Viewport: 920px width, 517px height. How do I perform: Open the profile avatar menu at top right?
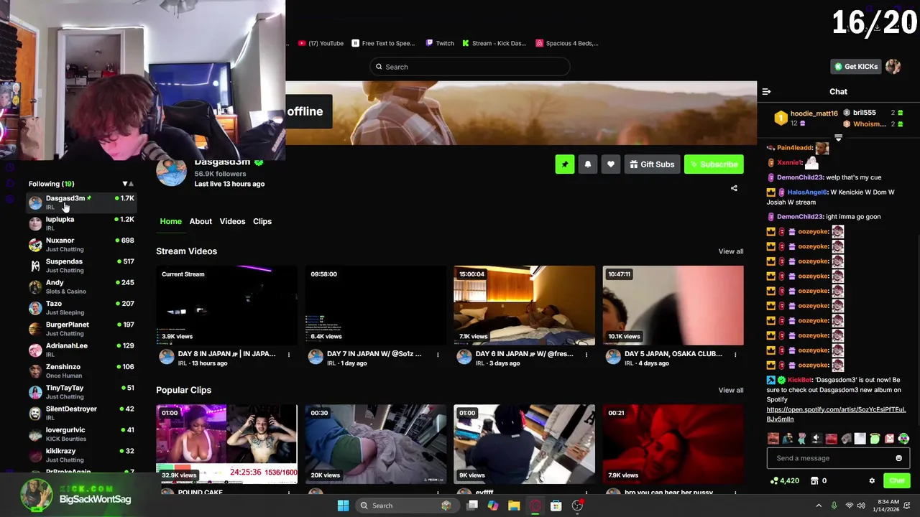point(893,67)
